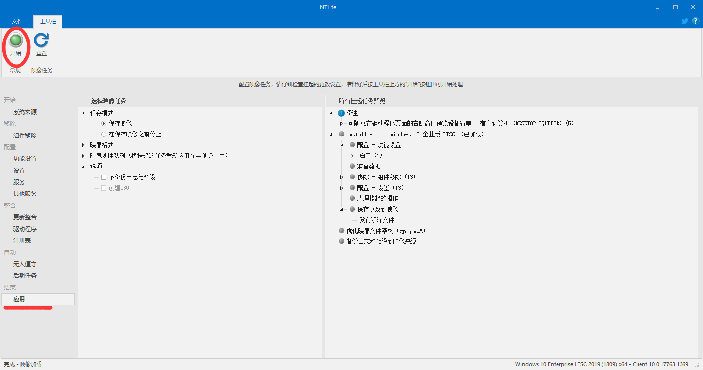The width and height of the screenshot is (703, 370).
Task: Click the 备份日志和预设到映像来源 row text
Action: 381,241
